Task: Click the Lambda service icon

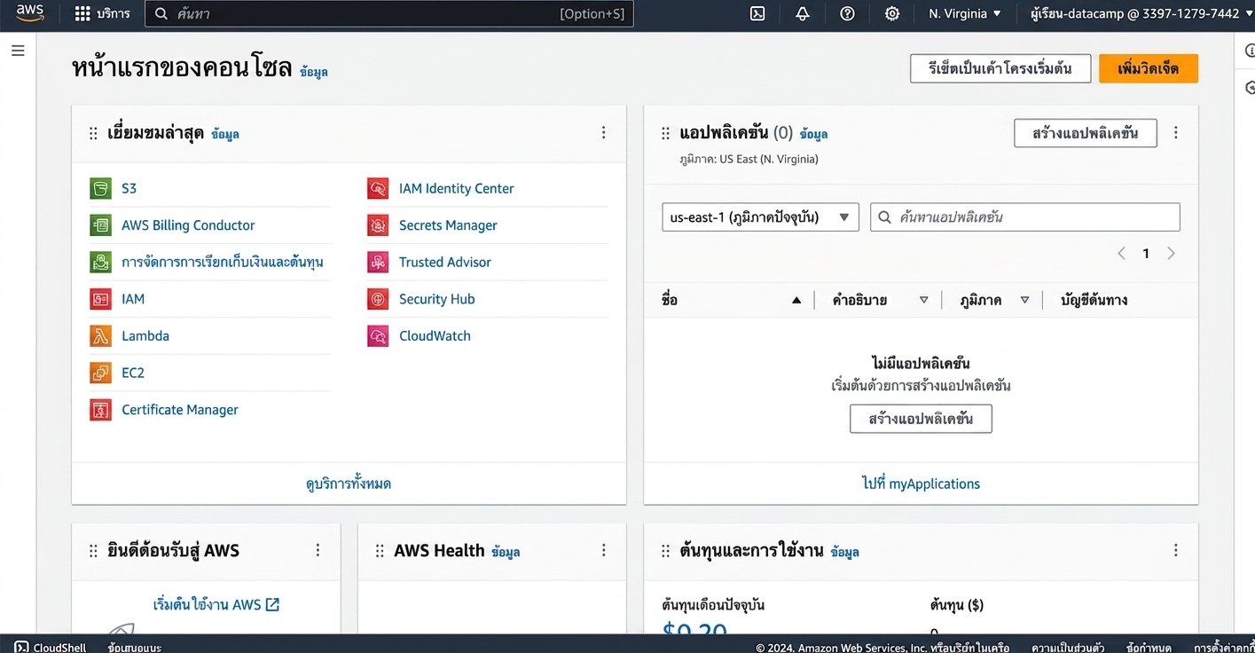Action: (100, 336)
